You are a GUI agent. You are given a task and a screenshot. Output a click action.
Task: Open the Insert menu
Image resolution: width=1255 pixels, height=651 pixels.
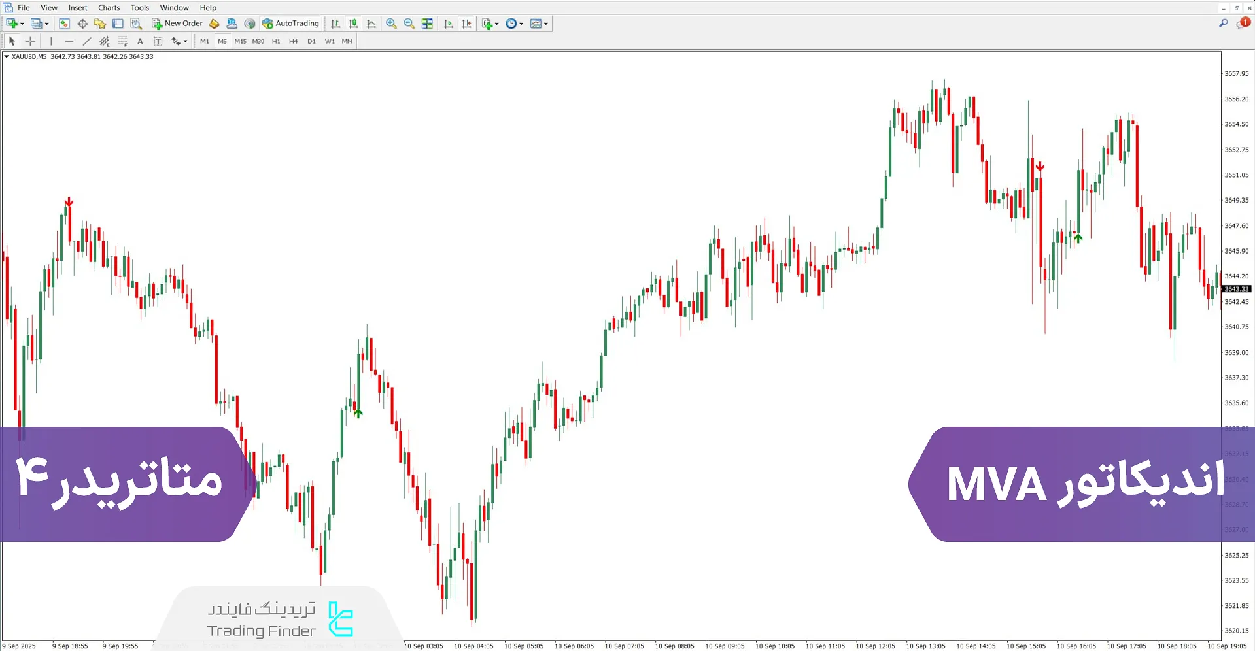tap(78, 8)
